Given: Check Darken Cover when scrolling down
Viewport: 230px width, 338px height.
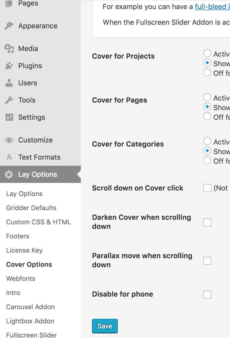Looking at the screenshot, I should pyautogui.click(x=207, y=222).
